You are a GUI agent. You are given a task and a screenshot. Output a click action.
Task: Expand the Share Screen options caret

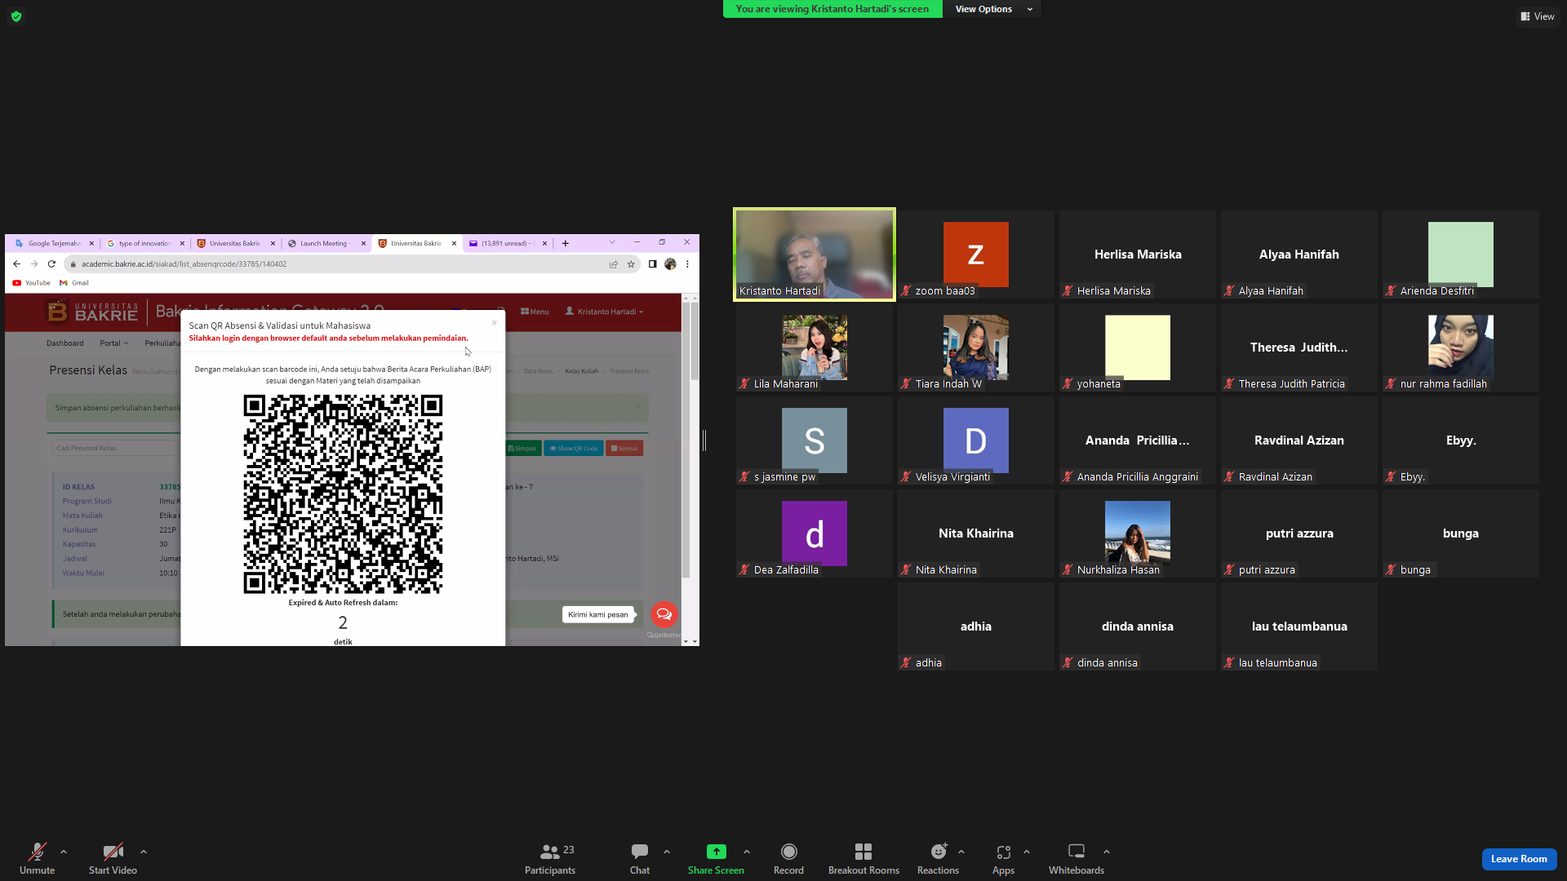[747, 852]
